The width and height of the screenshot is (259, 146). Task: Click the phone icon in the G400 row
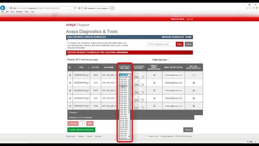[88, 75]
